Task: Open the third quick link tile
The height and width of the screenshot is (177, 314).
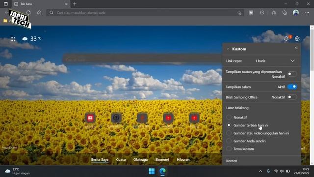Action: 142,118
